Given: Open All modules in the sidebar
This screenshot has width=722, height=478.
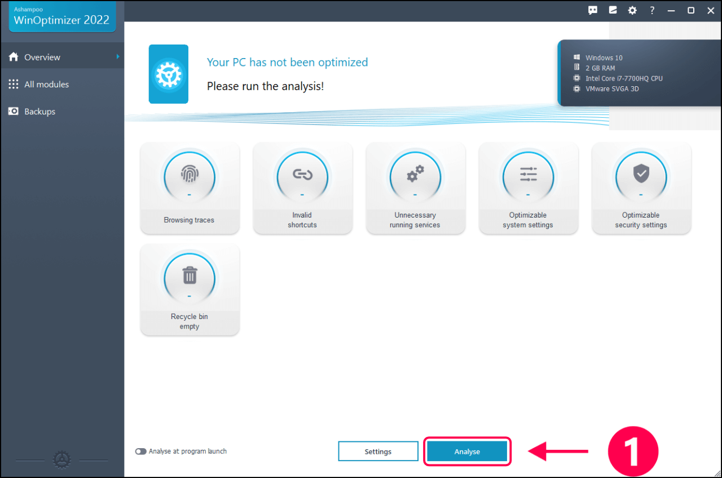Looking at the screenshot, I should 62,84.
